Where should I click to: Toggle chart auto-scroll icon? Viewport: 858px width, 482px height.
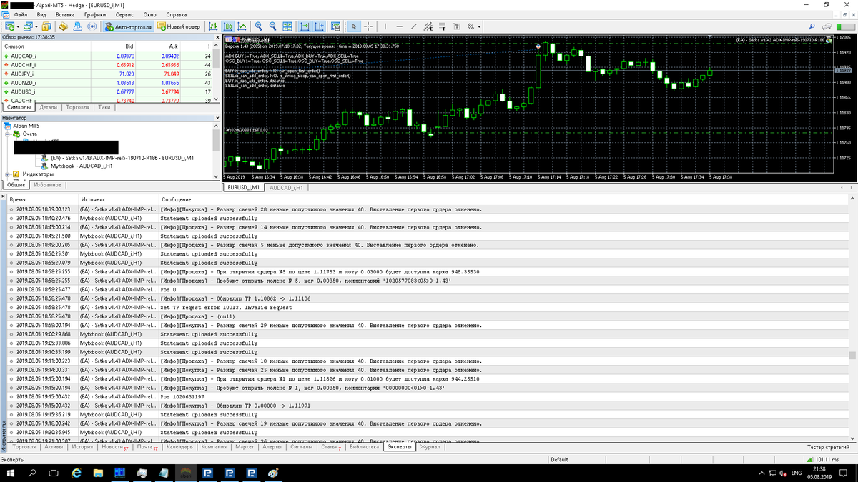tap(304, 26)
